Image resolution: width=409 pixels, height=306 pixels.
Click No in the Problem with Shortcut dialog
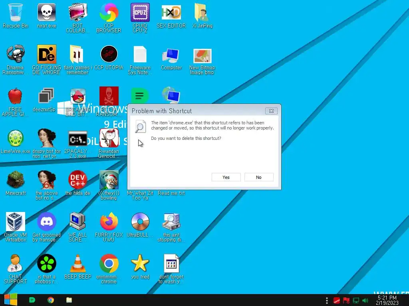[x=259, y=177]
